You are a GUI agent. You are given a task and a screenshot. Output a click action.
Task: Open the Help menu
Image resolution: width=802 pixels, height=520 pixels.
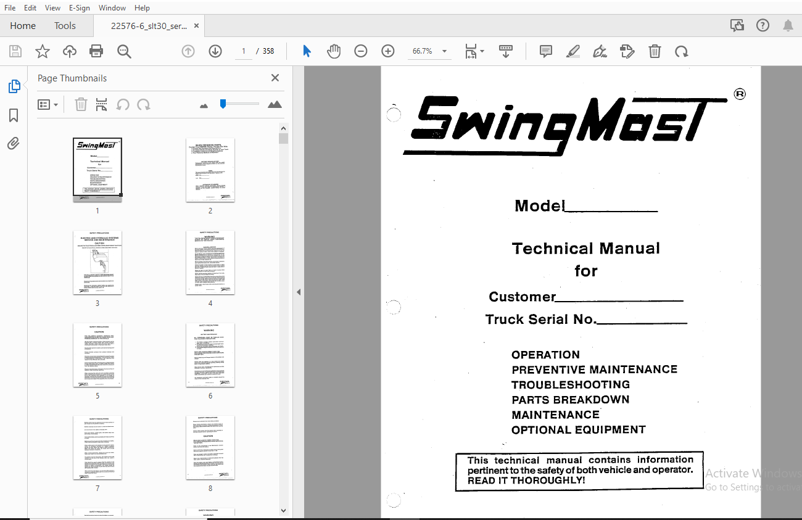click(142, 8)
